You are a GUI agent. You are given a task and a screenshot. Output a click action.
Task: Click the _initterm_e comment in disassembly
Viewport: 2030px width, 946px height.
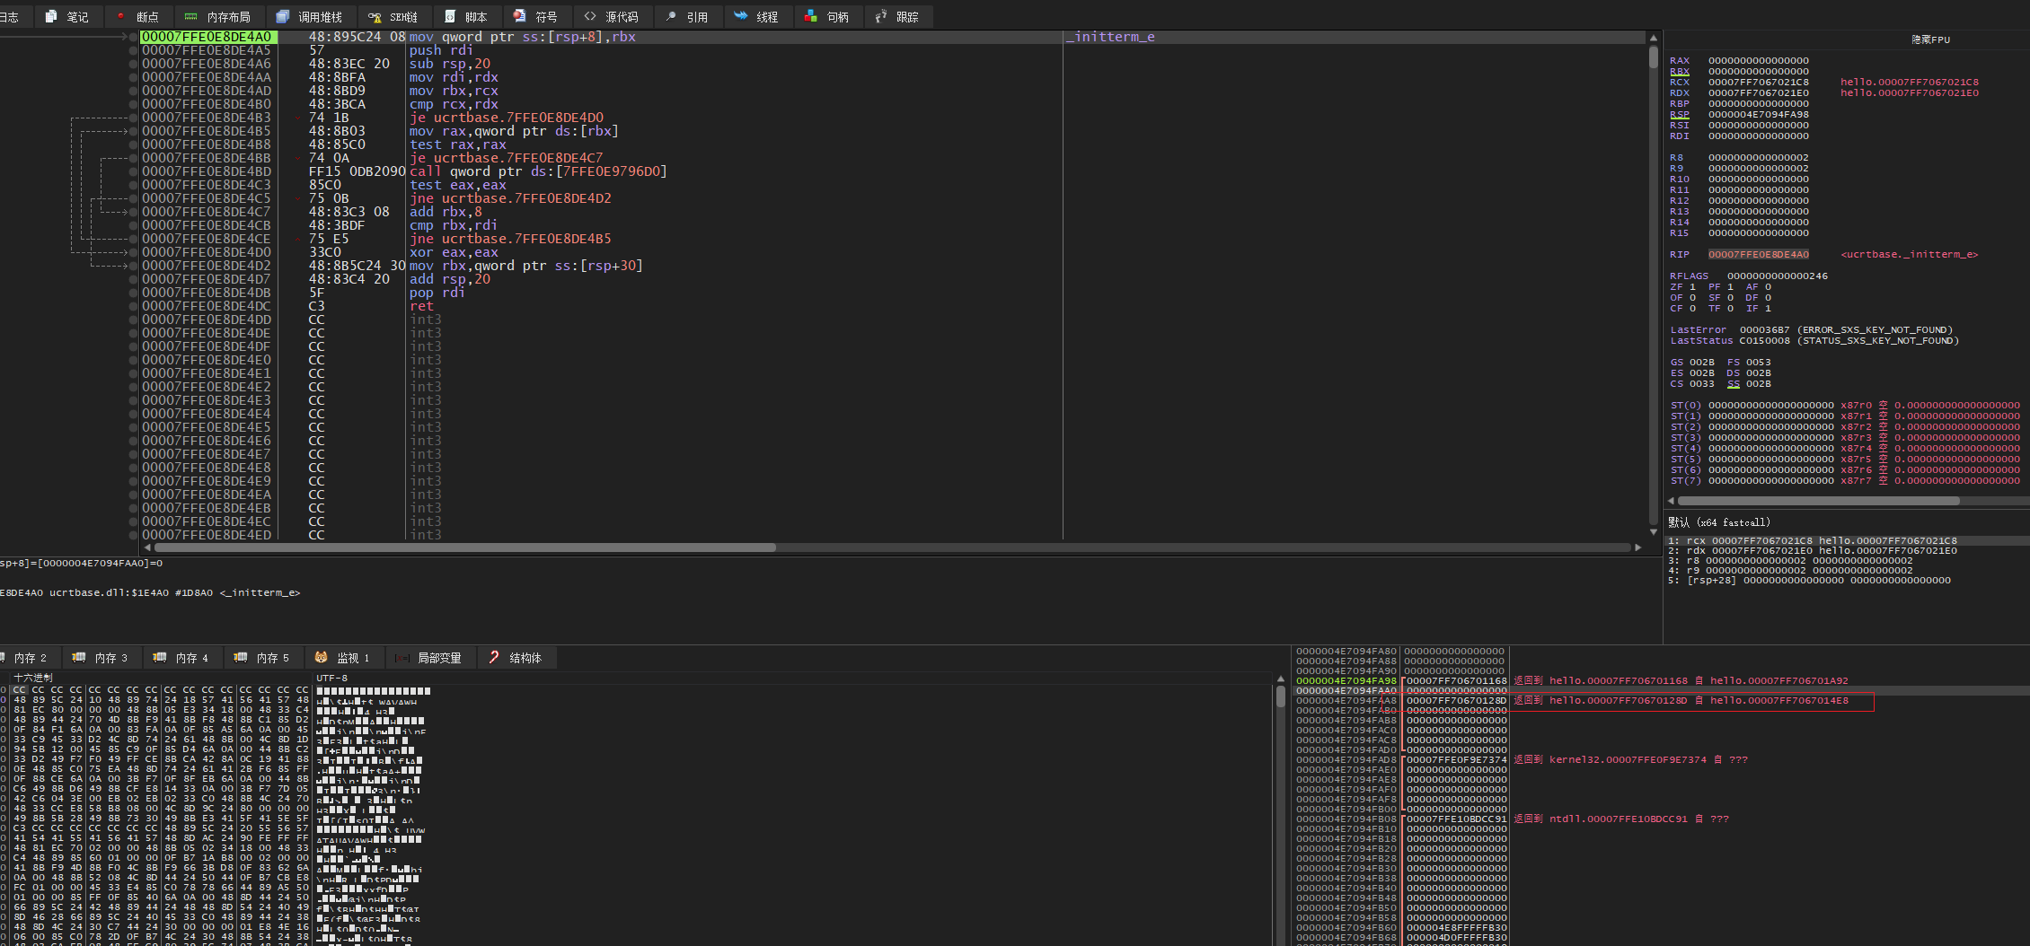(1110, 37)
